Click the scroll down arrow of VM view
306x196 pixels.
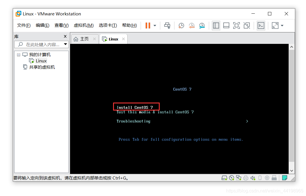(x=292, y=171)
